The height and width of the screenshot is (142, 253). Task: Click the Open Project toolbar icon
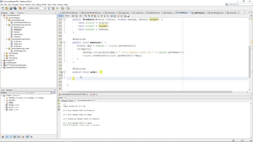tap(11, 8)
